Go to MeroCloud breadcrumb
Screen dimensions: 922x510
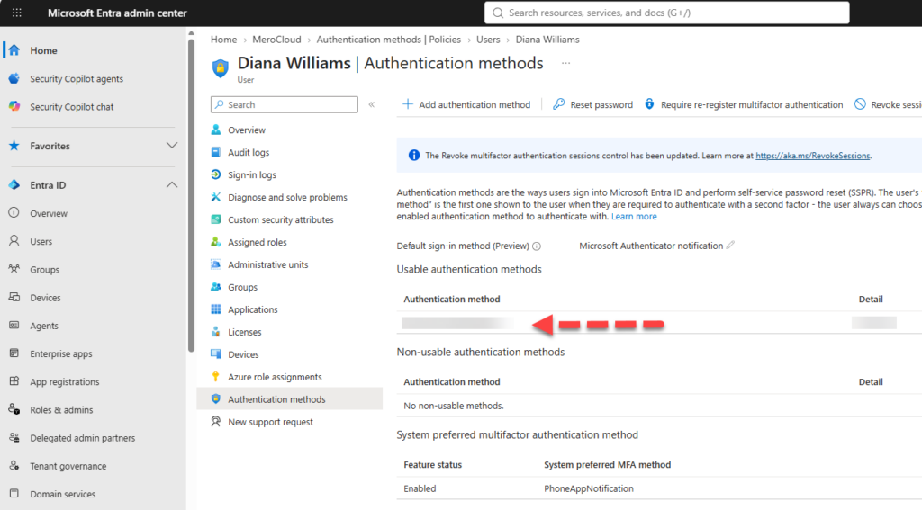(x=276, y=40)
